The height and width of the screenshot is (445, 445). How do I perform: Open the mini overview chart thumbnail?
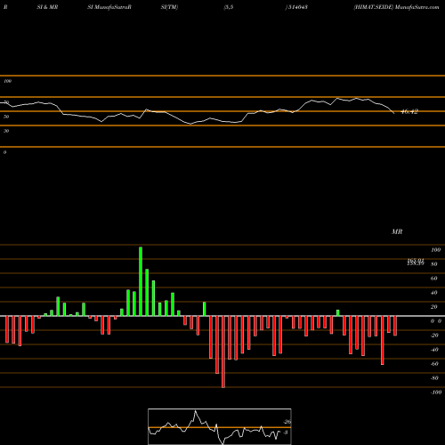pyautogui.click(x=220, y=426)
